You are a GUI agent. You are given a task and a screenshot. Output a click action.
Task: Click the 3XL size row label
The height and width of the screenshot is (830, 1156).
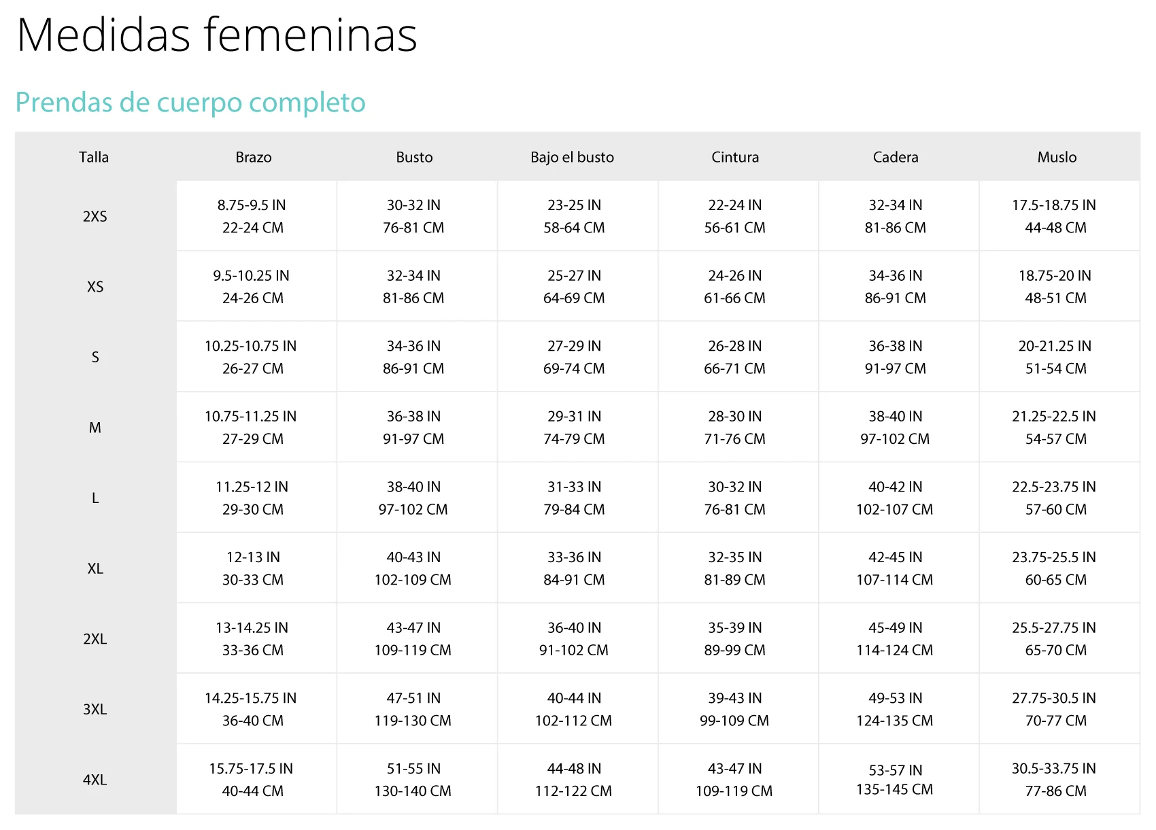coord(95,709)
